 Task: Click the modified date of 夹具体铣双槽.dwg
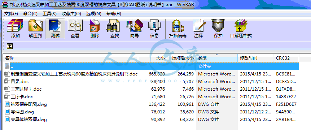[x=255, y=119]
